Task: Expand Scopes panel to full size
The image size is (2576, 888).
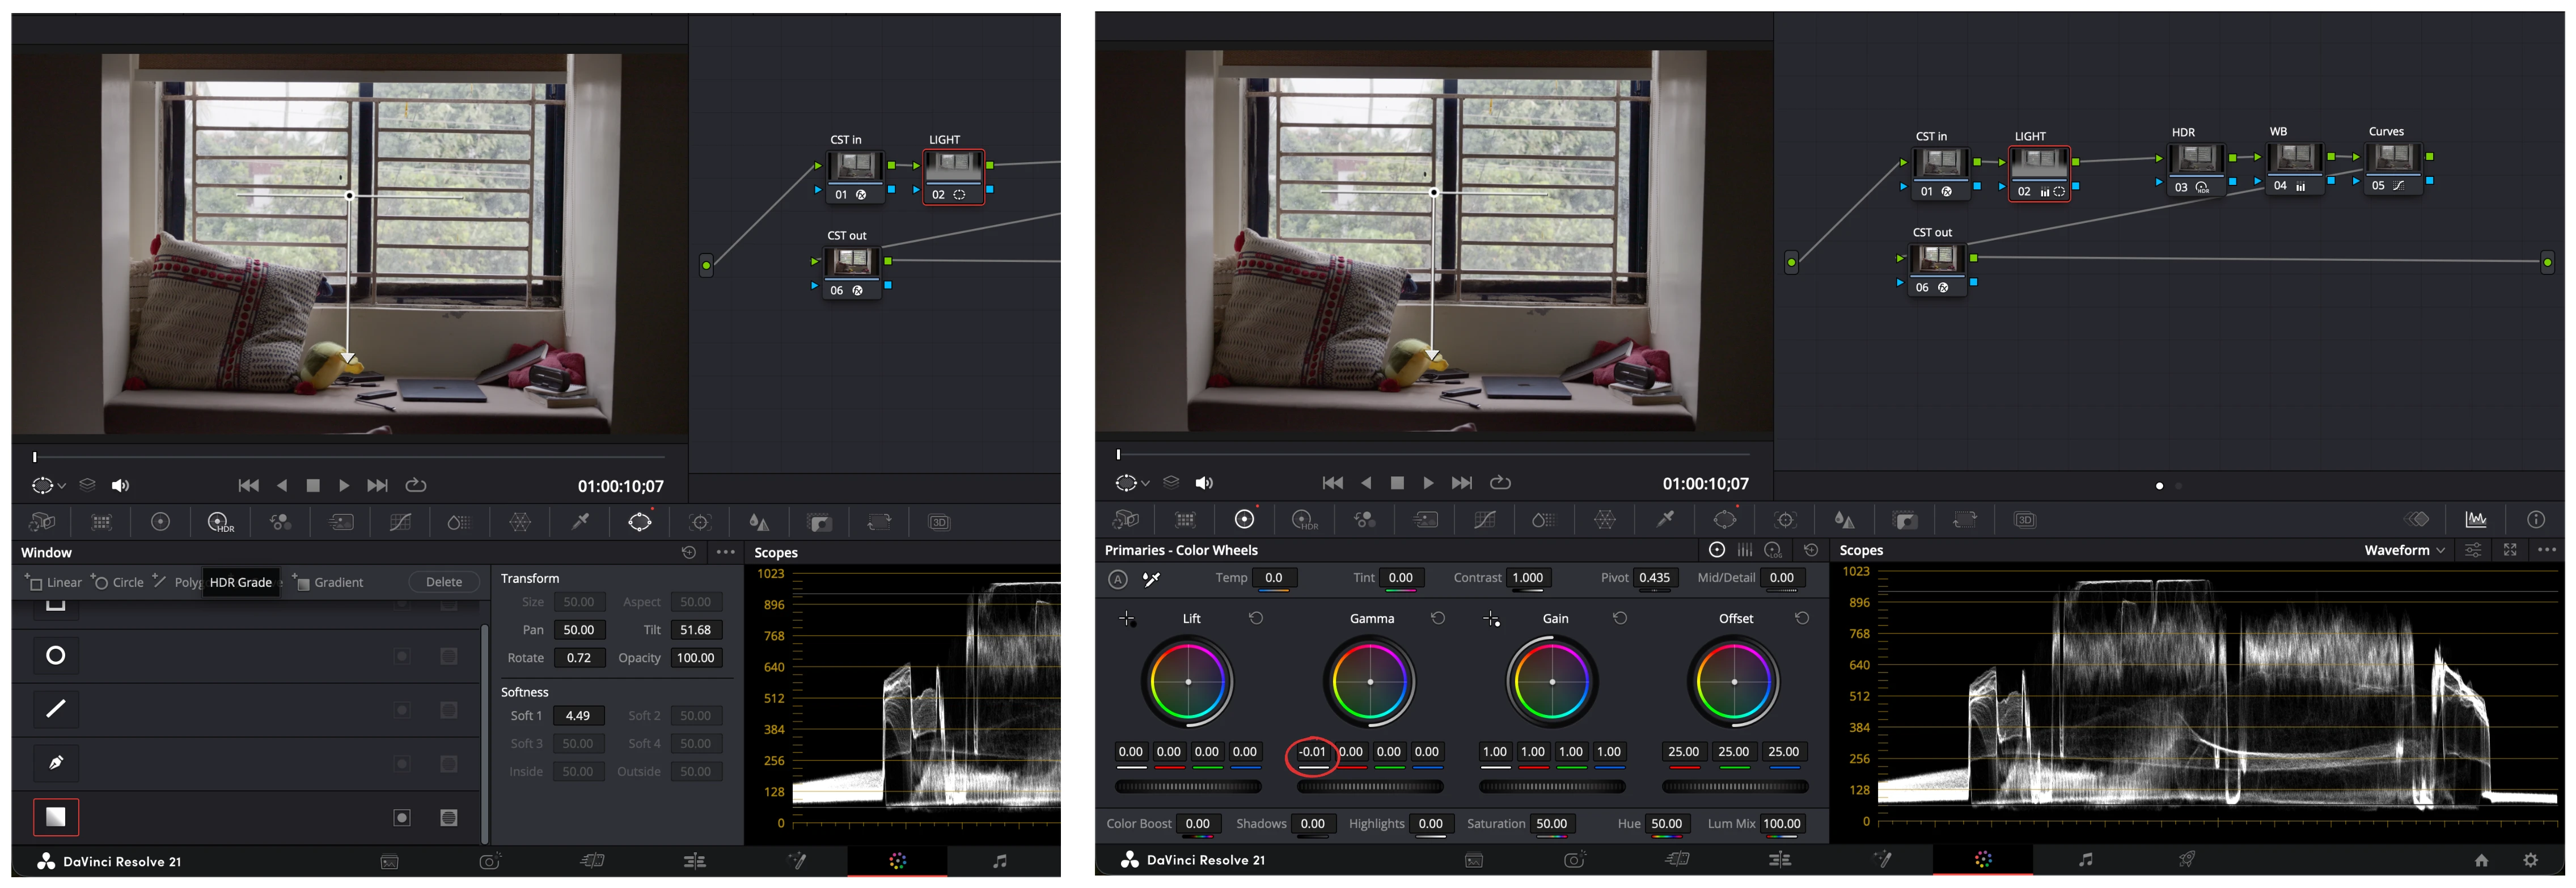Action: point(2510,550)
